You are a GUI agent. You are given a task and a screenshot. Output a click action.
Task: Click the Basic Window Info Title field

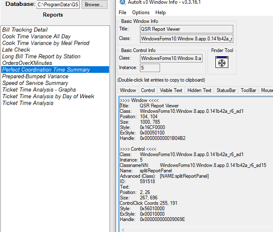[x=187, y=29]
